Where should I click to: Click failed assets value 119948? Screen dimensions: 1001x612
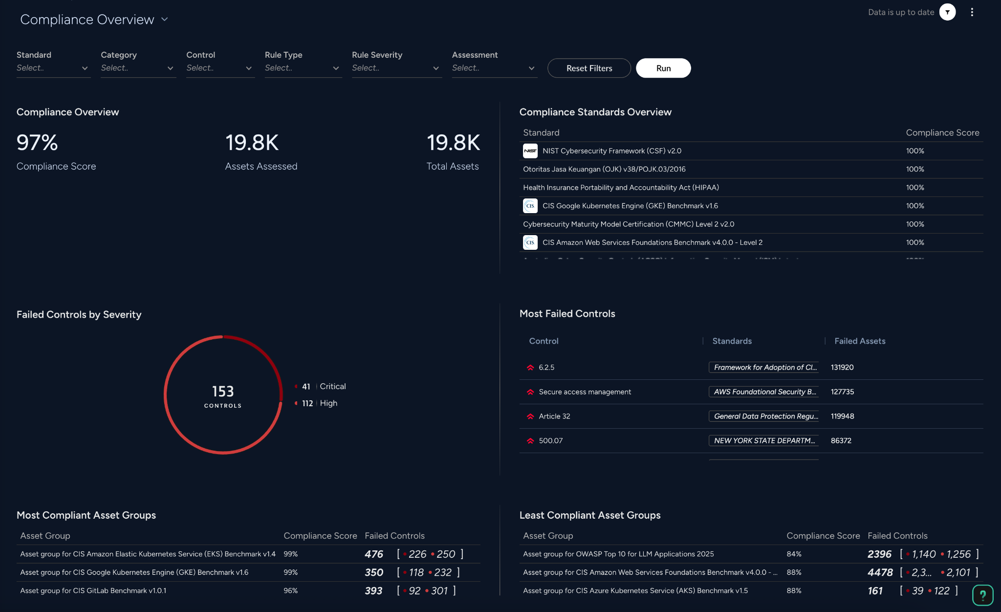(842, 416)
